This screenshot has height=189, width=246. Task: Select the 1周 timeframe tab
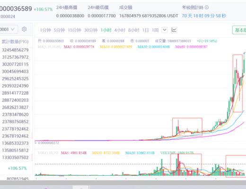pyautogui.click(x=155, y=30)
